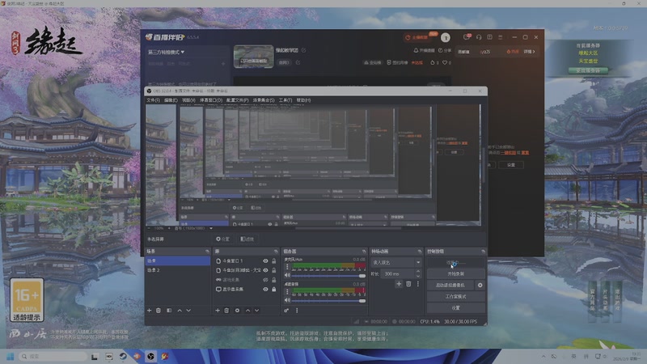Click Start Recording button in OBS
647x364 pixels.
pyautogui.click(x=456, y=274)
